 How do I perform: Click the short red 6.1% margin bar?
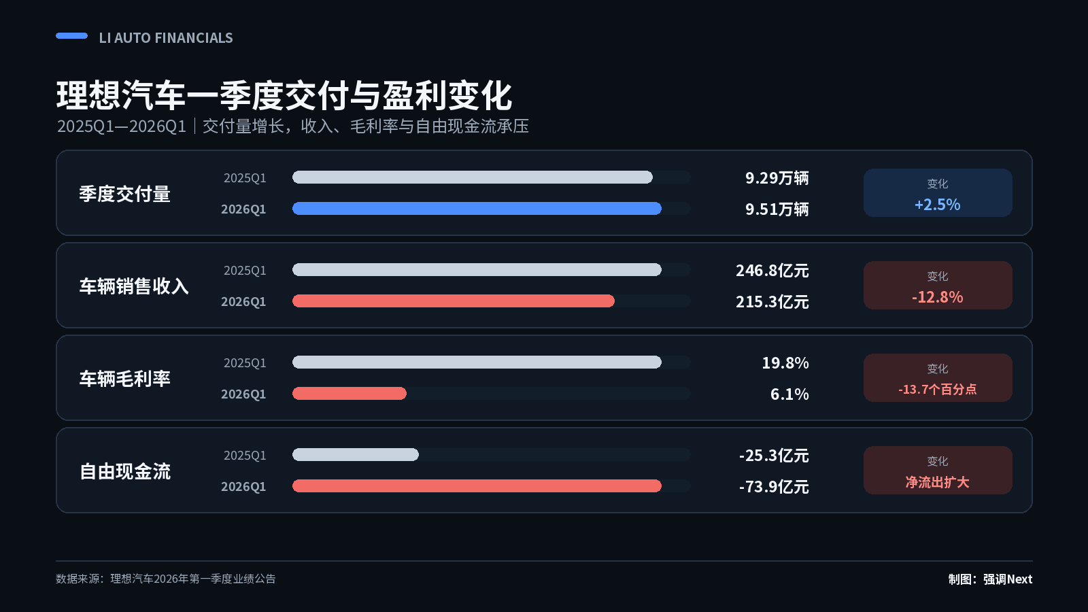[350, 394]
